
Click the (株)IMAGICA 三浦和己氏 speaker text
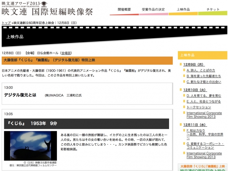click(x=63, y=95)
